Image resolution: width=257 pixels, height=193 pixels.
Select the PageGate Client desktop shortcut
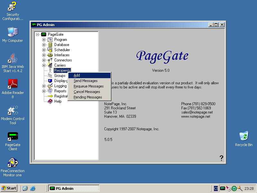point(13,141)
